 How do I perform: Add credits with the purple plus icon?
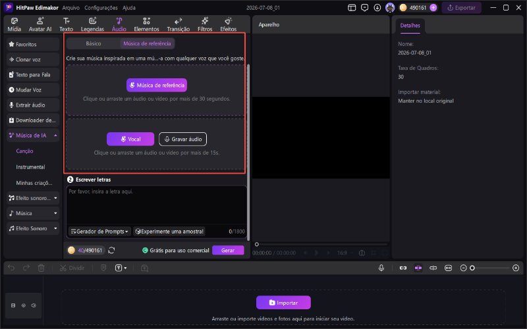tap(433, 8)
